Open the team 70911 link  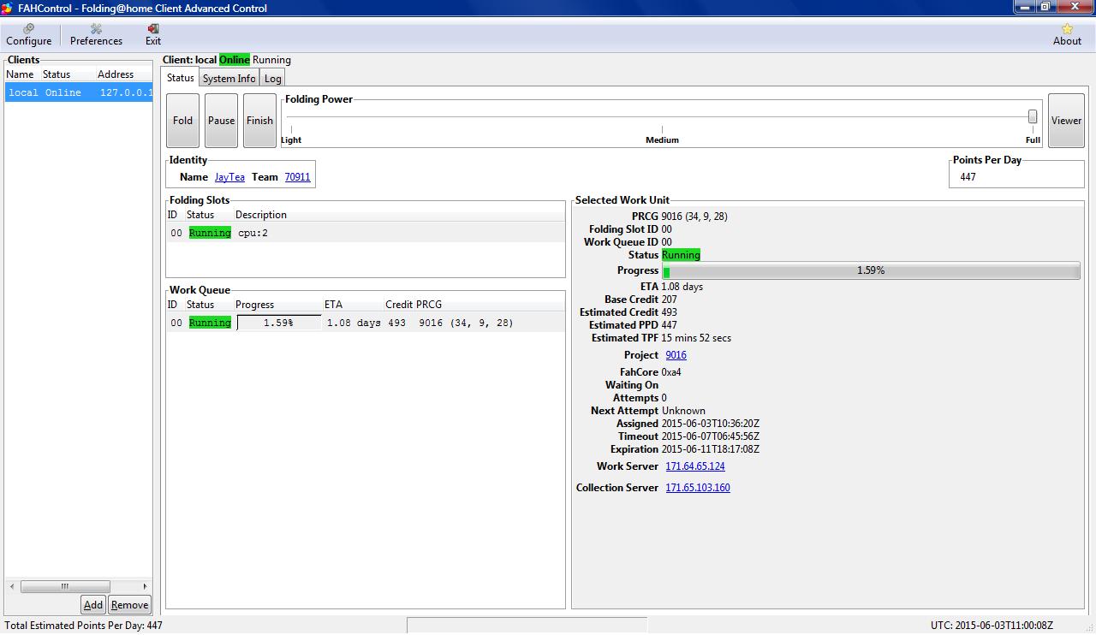click(297, 177)
